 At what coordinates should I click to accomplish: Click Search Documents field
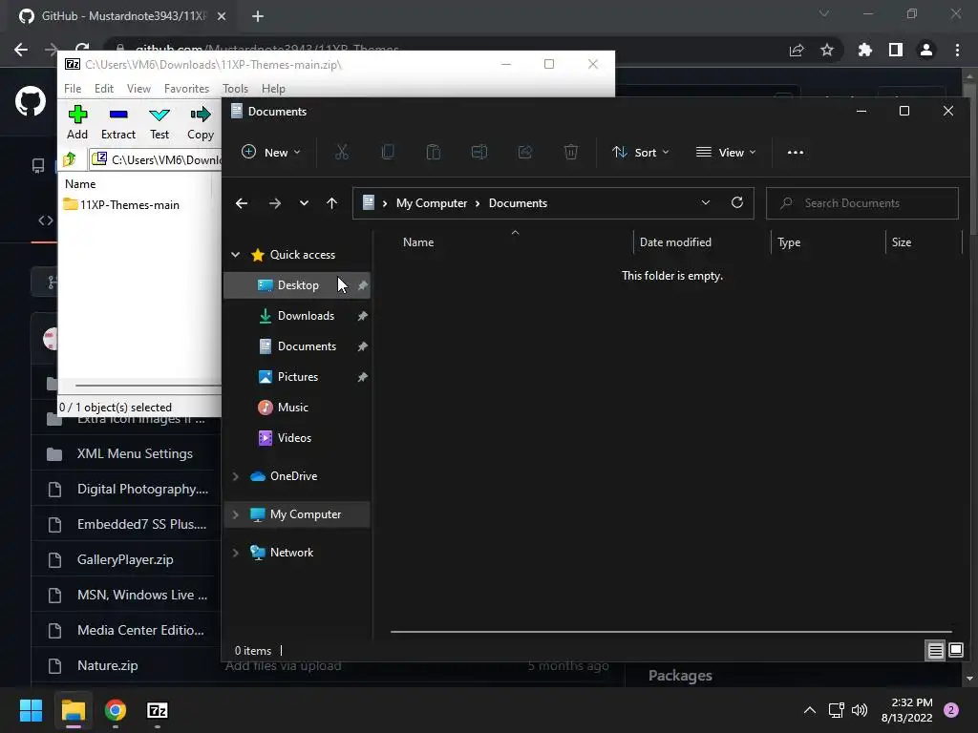pos(862,203)
